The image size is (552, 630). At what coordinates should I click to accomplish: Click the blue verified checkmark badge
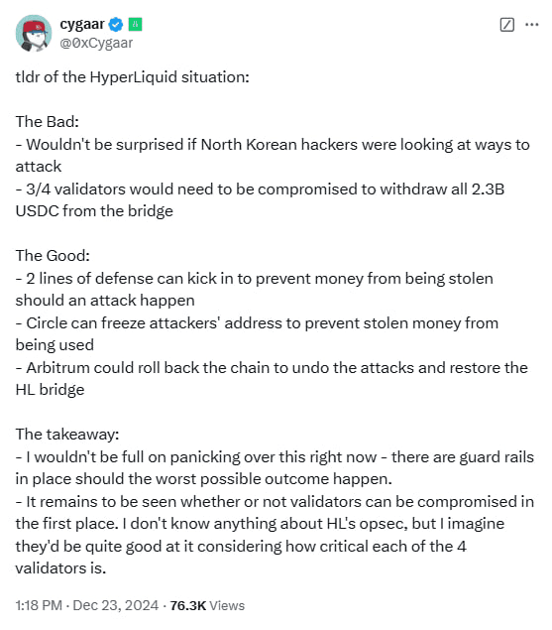tap(116, 25)
